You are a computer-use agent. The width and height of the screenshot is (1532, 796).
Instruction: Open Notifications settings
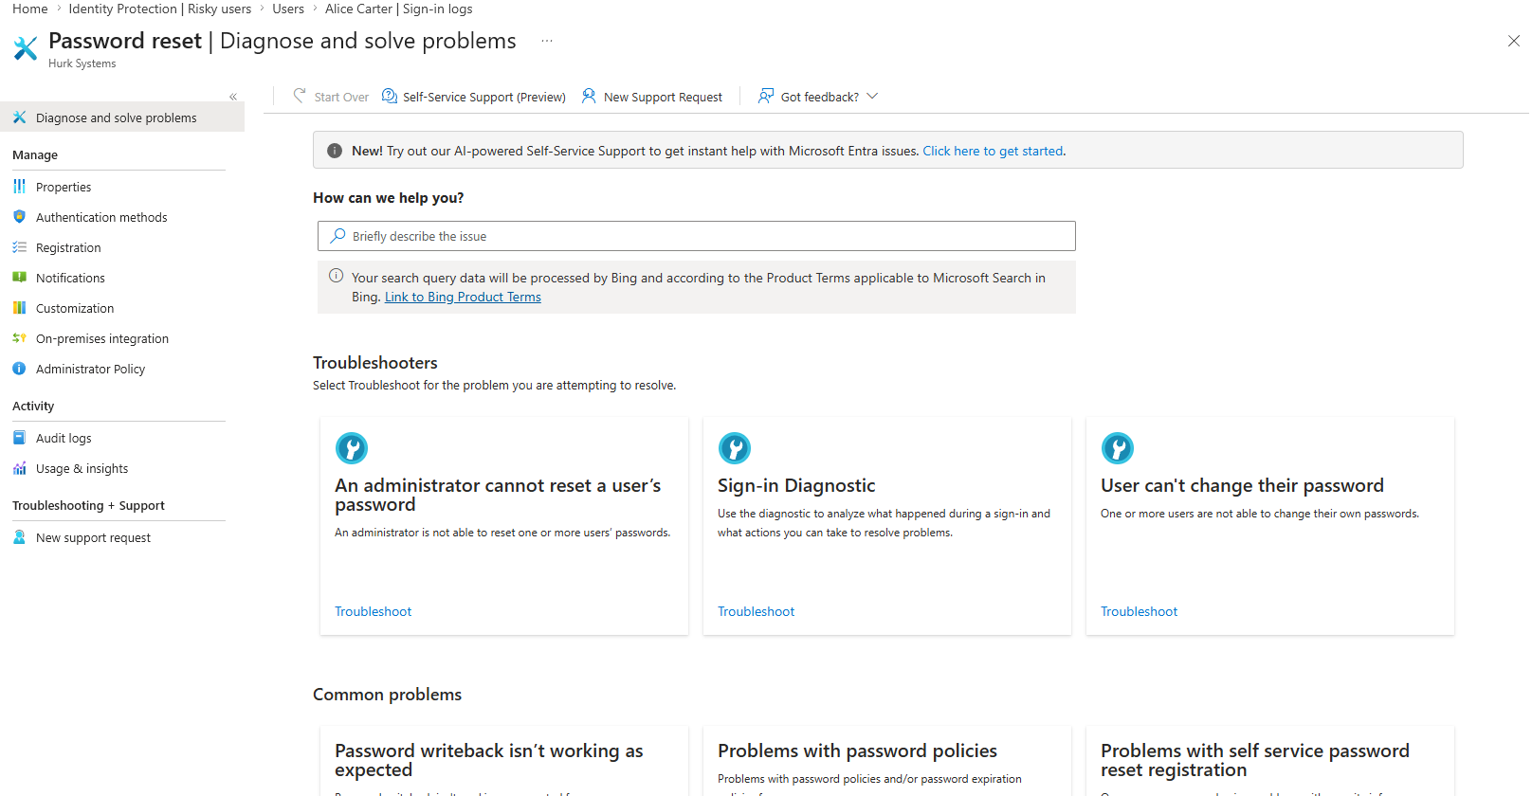point(70,278)
